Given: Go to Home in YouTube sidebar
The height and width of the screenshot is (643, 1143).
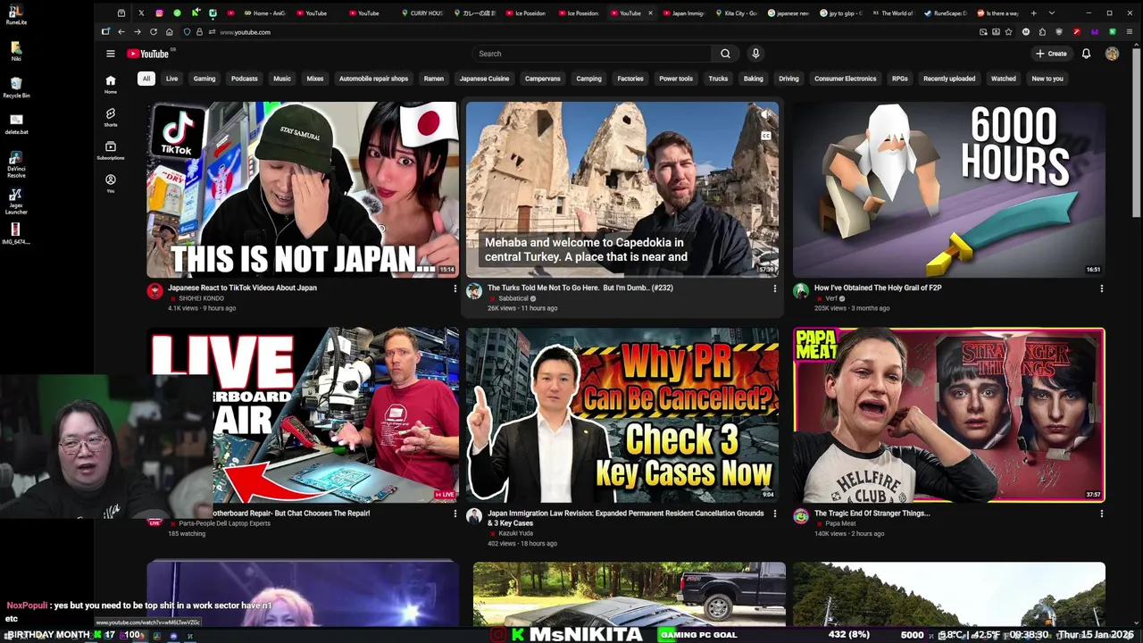Looking at the screenshot, I should tap(111, 84).
